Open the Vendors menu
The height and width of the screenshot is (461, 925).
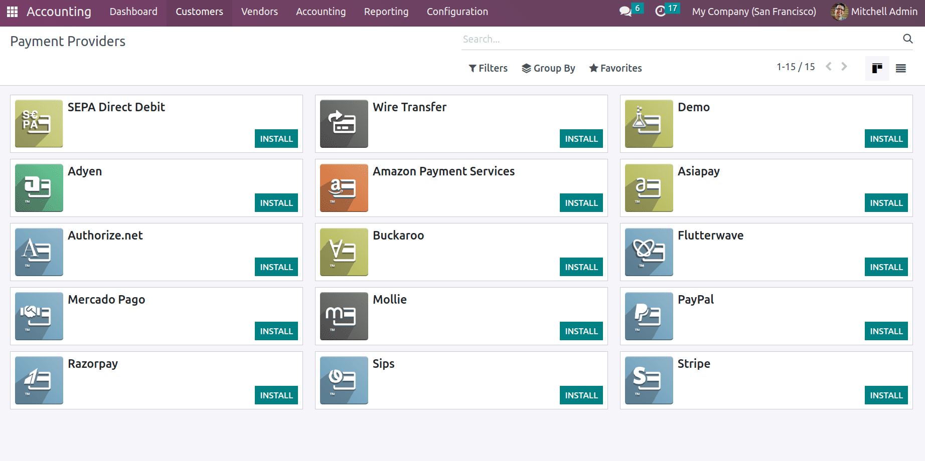[259, 12]
